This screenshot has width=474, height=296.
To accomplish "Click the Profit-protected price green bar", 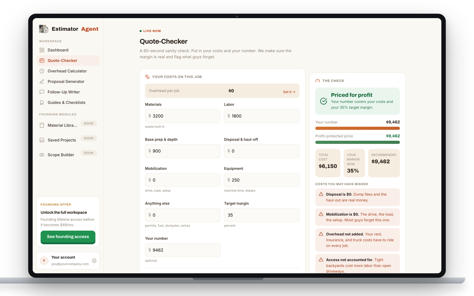I will click(357, 142).
